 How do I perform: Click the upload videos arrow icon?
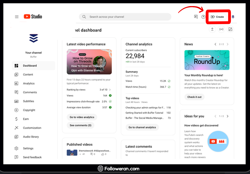click(212, 29)
